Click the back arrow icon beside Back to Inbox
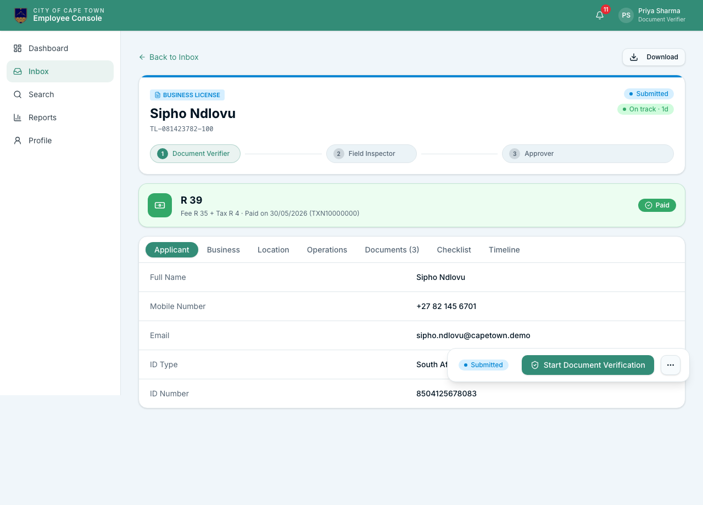The height and width of the screenshot is (505, 703). (142, 57)
